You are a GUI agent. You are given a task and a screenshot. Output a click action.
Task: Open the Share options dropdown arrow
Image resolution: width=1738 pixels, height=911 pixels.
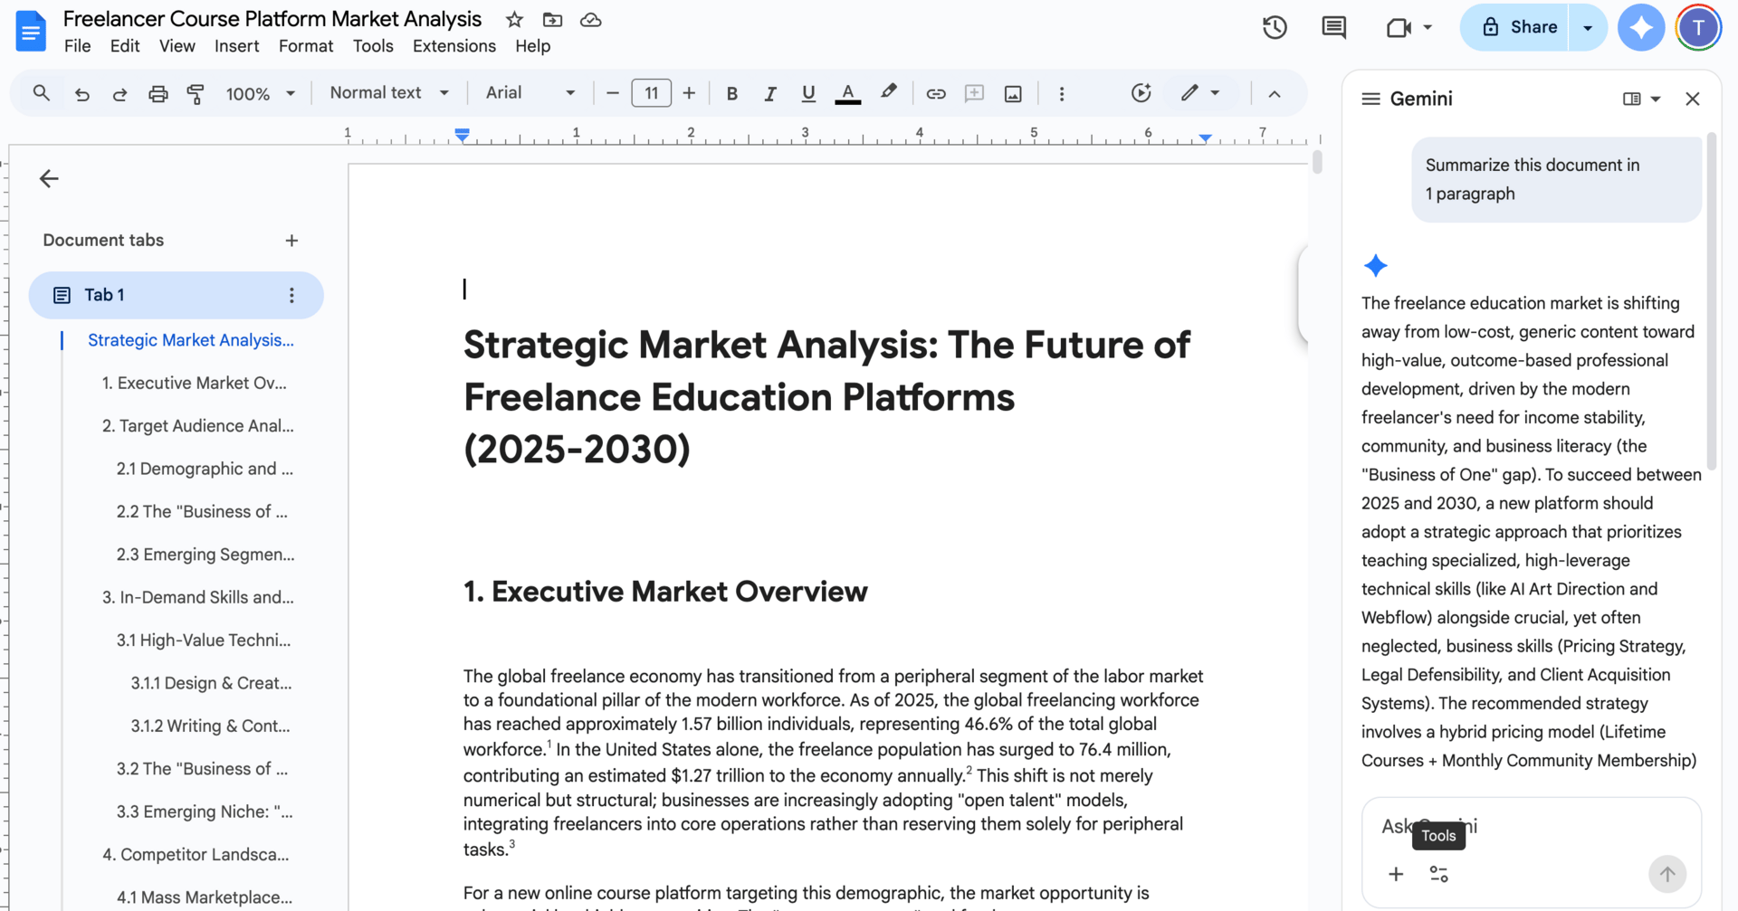click(1588, 27)
